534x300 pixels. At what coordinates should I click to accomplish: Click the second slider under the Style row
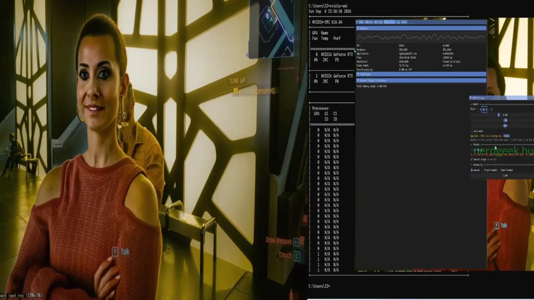pyautogui.click(x=502, y=120)
